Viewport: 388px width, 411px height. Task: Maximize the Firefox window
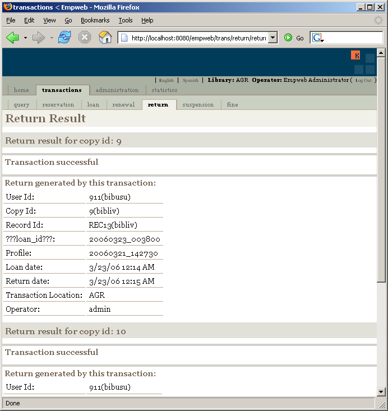click(370, 7)
